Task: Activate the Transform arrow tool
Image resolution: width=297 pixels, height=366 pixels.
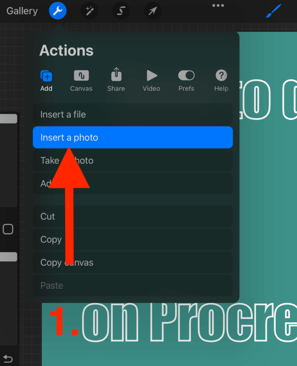Action: click(153, 11)
